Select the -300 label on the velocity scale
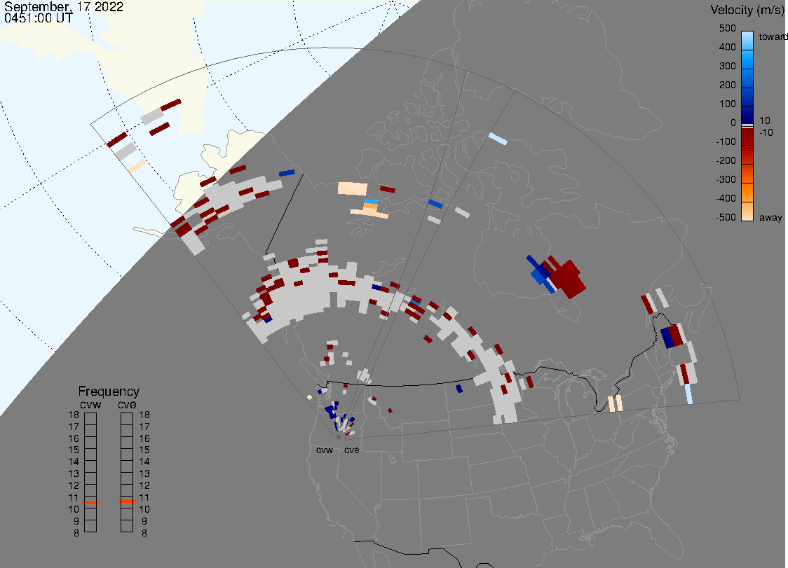The width and height of the screenshot is (788, 568). 726,180
